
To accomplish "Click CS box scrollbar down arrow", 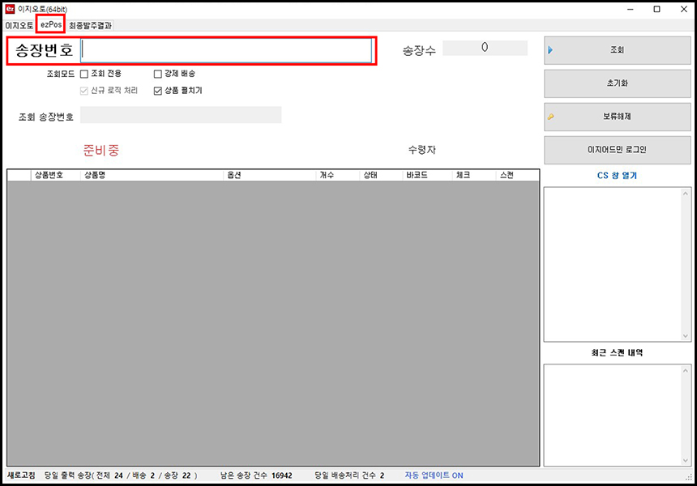I will coord(686,336).
